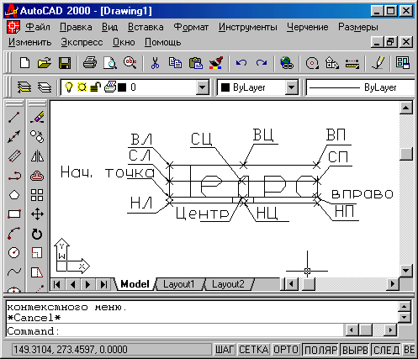The height and width of the screenshot is (359, 418).
Task: Paste from clipboard icon
Action: 196,63
